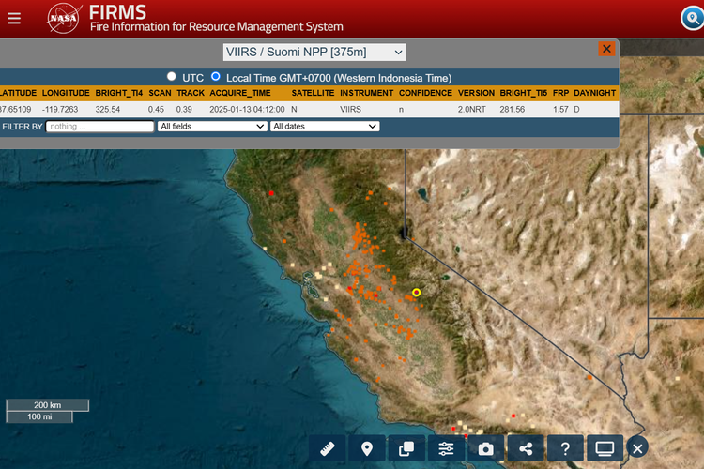
Task: Click the NASA logo
Action: [64, 18]
